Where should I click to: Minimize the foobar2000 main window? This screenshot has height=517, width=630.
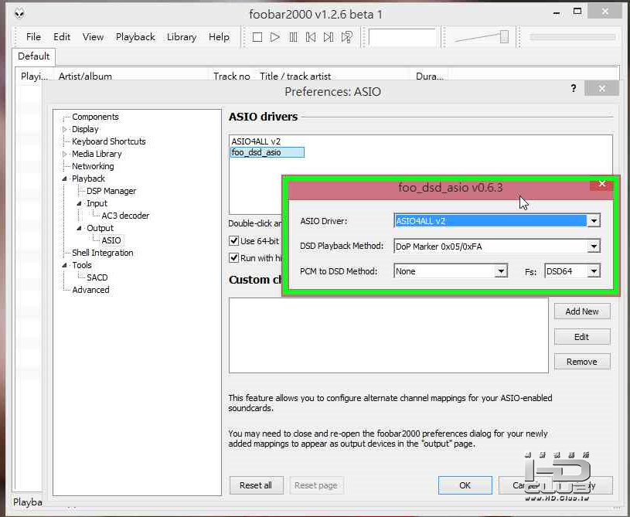coord(557,13)
